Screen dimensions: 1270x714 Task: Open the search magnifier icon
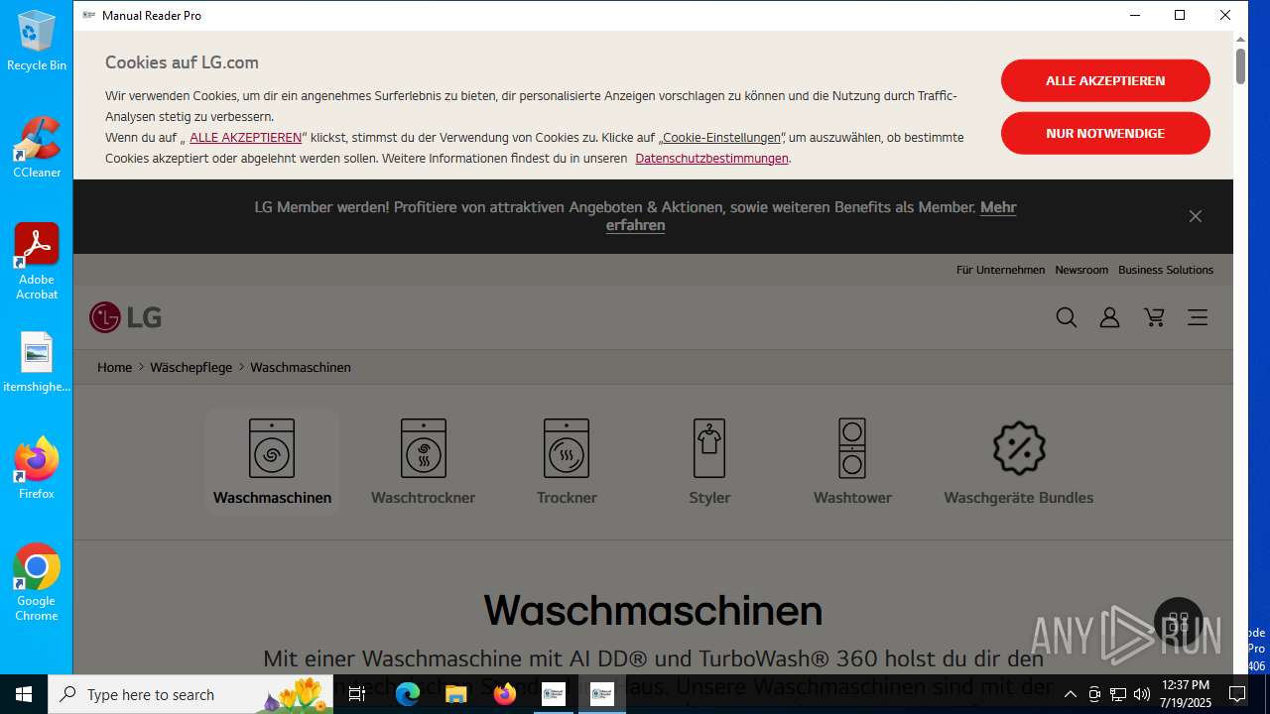click(1067, 317)
